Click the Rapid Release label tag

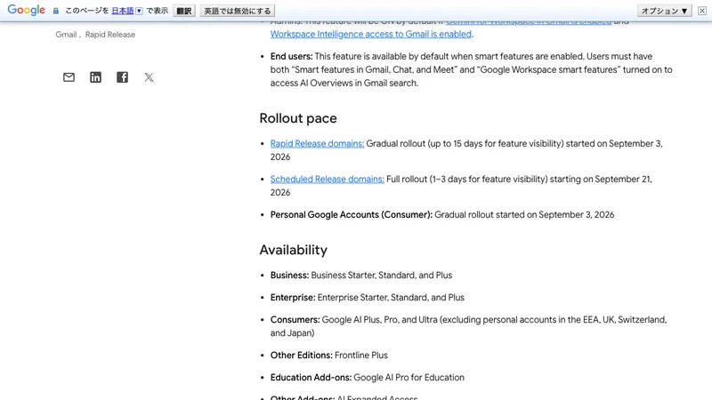[x=109, y=35]
